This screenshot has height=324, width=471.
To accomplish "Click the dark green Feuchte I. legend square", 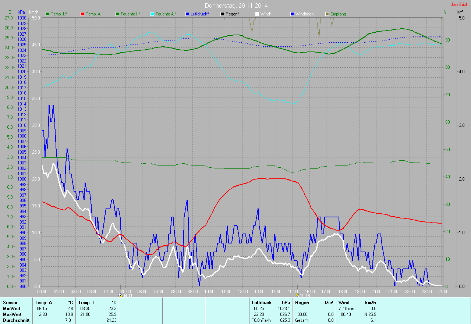I will 117,14.
